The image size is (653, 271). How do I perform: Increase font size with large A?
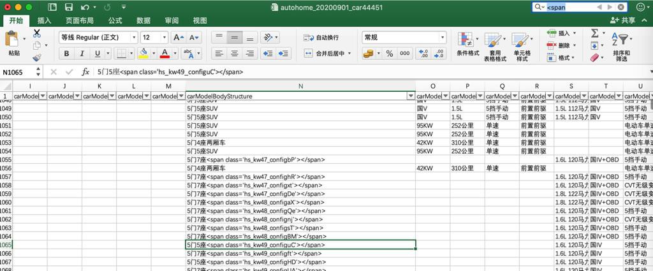click(178, 38)
